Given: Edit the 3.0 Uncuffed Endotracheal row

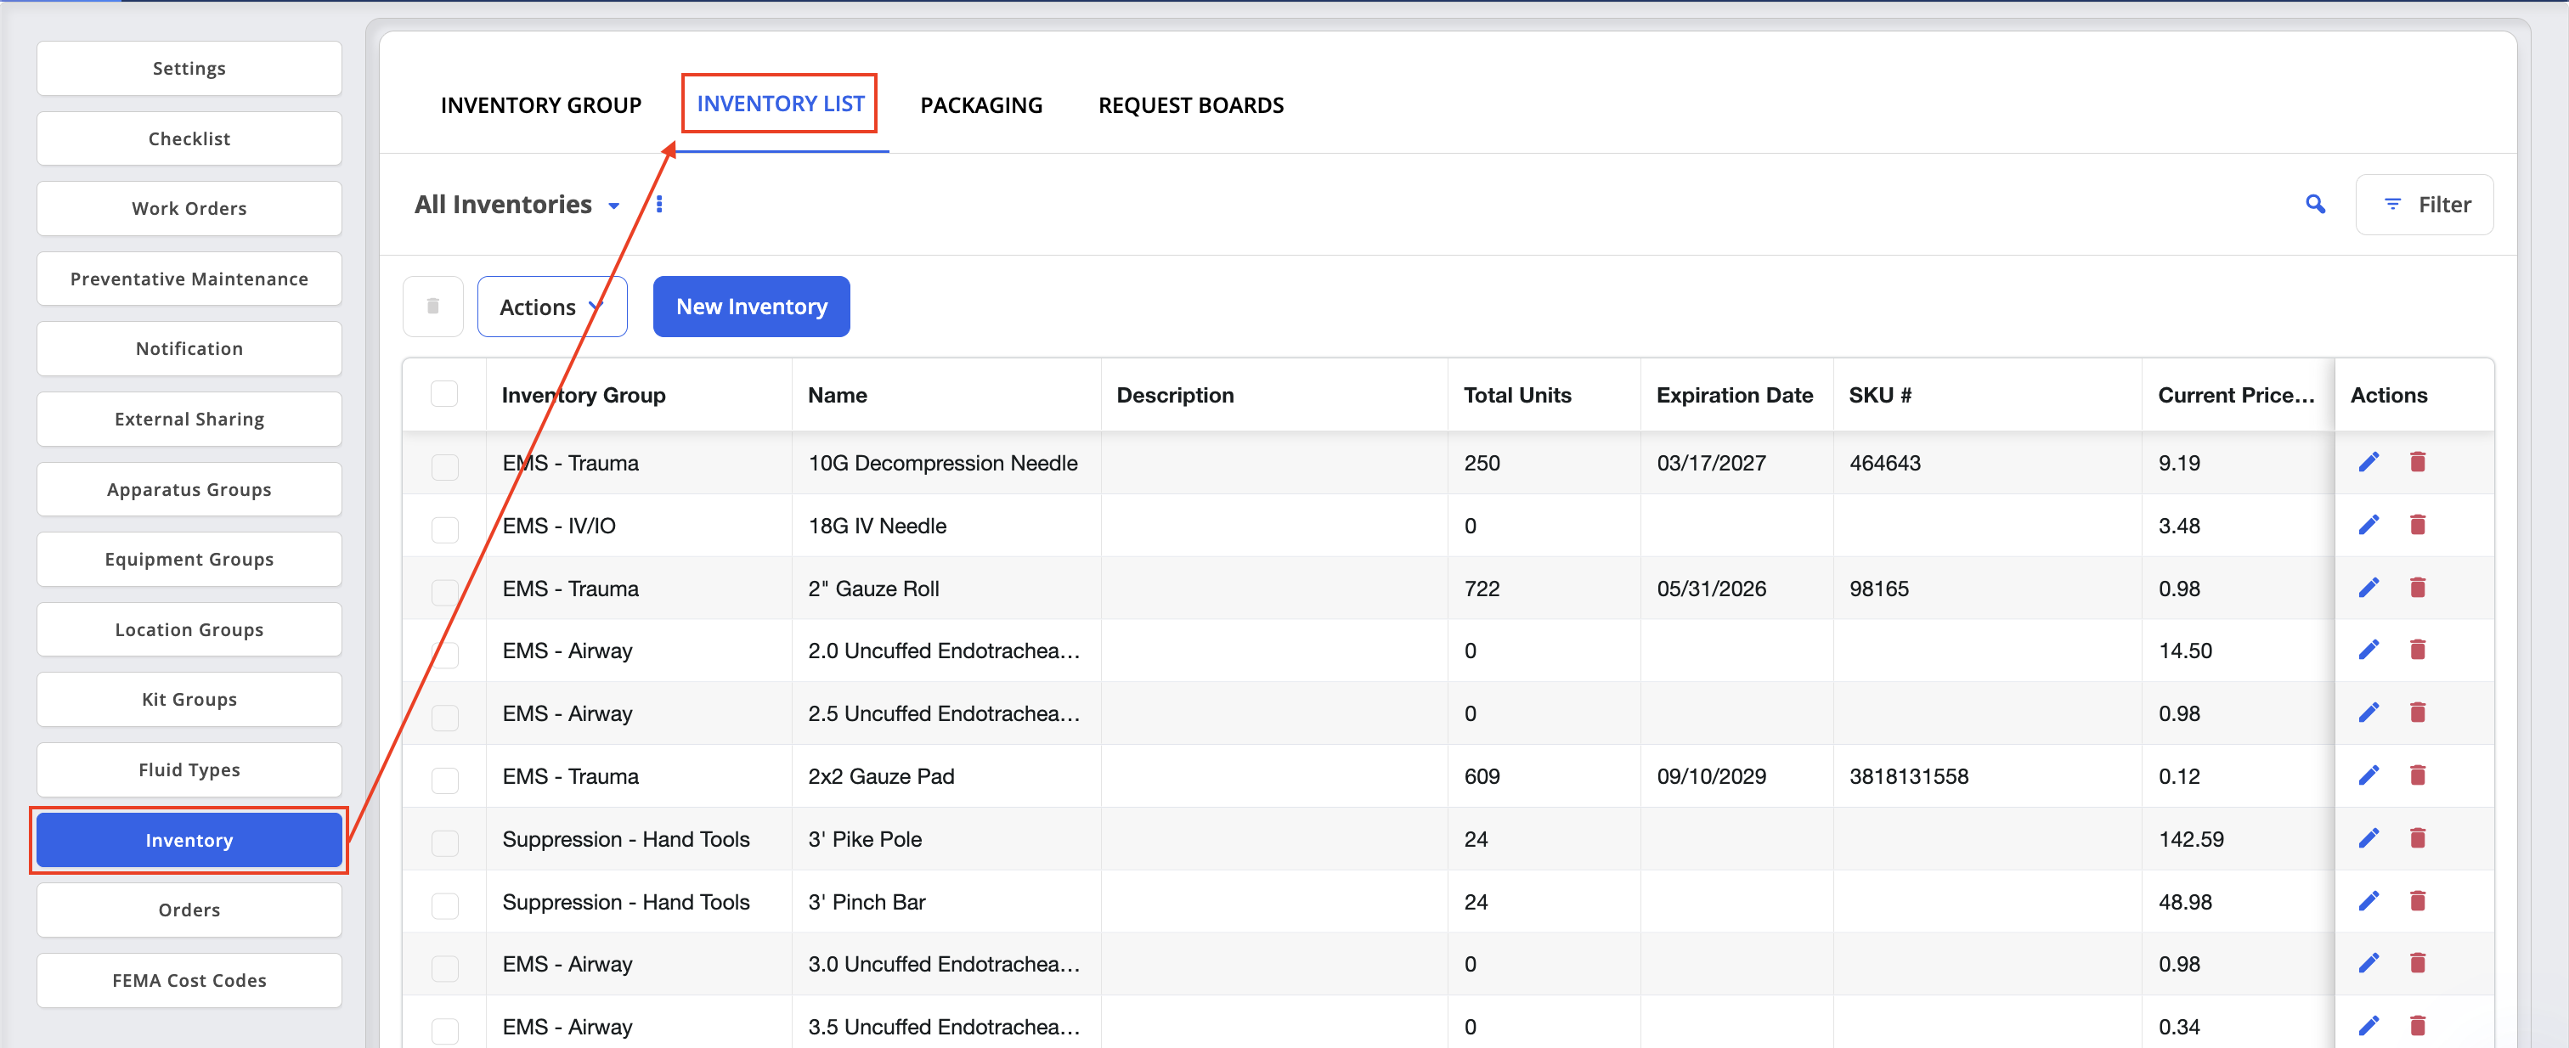Looking at the screenshot, I should click(x=2369, y=963).
